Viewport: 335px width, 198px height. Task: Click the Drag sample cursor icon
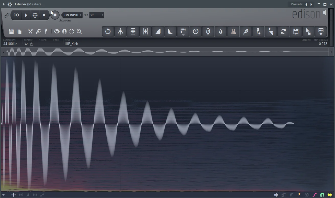(308, 31)
